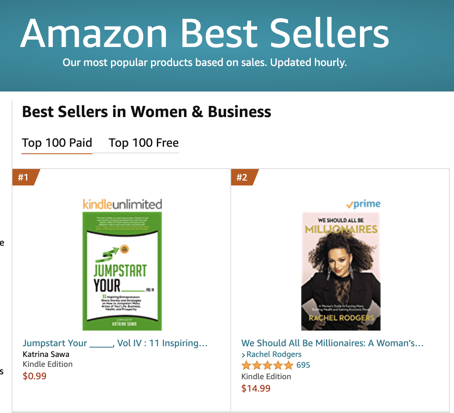Viewport: 454px width, 413px height.
Task: Click the #1 rank badge
Action: tap(24, 178)
